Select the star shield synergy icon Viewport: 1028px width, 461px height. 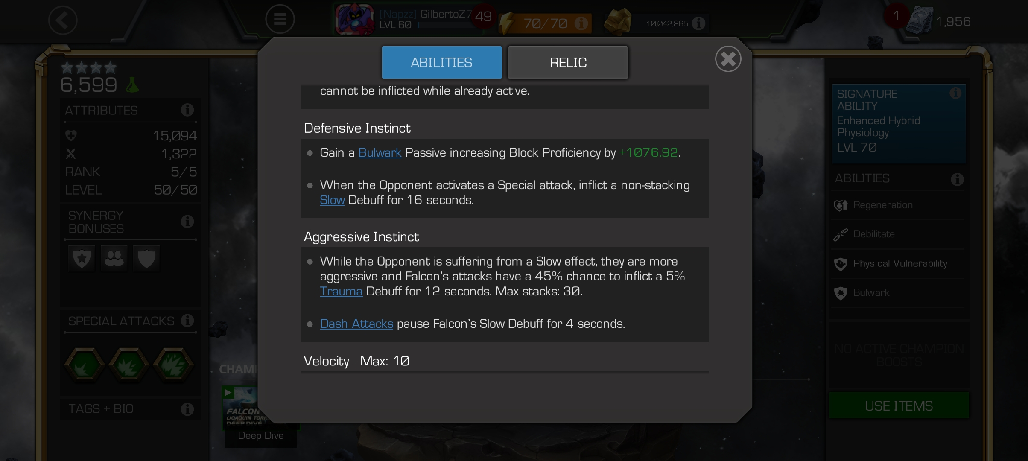click(x=82, y=258)
